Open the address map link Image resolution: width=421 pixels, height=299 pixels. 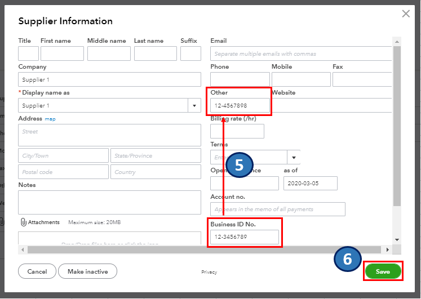click(50, 119)
